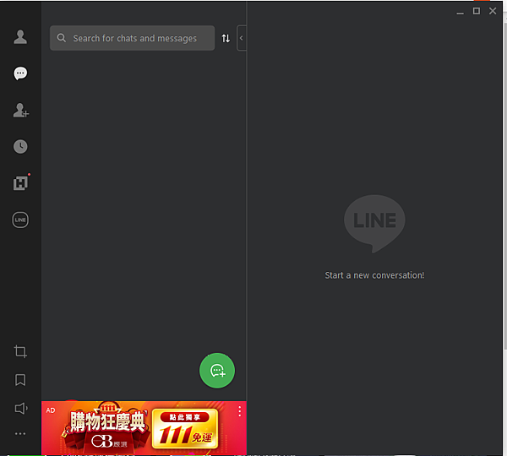The height and width of the screenshot is (456, 507).
Task: Collapse the chat list panel arrow
Action: (x=241, y=38)
